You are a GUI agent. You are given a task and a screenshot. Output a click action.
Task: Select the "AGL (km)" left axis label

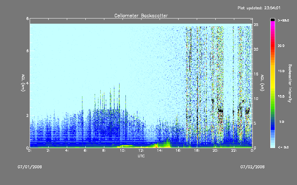23,83
